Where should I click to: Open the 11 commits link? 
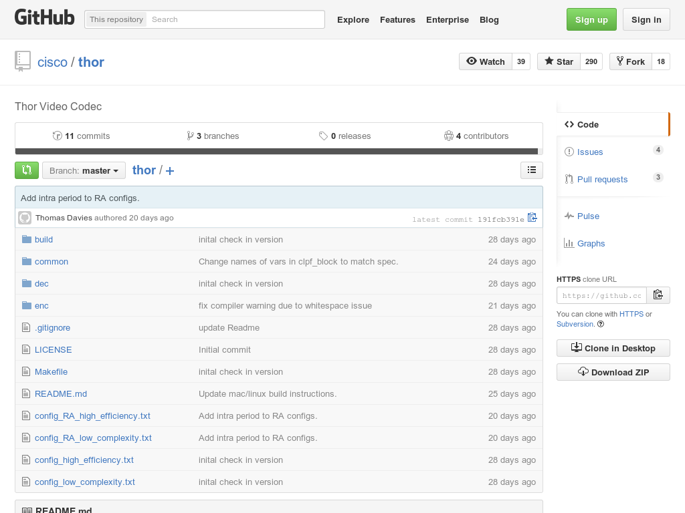81,136
